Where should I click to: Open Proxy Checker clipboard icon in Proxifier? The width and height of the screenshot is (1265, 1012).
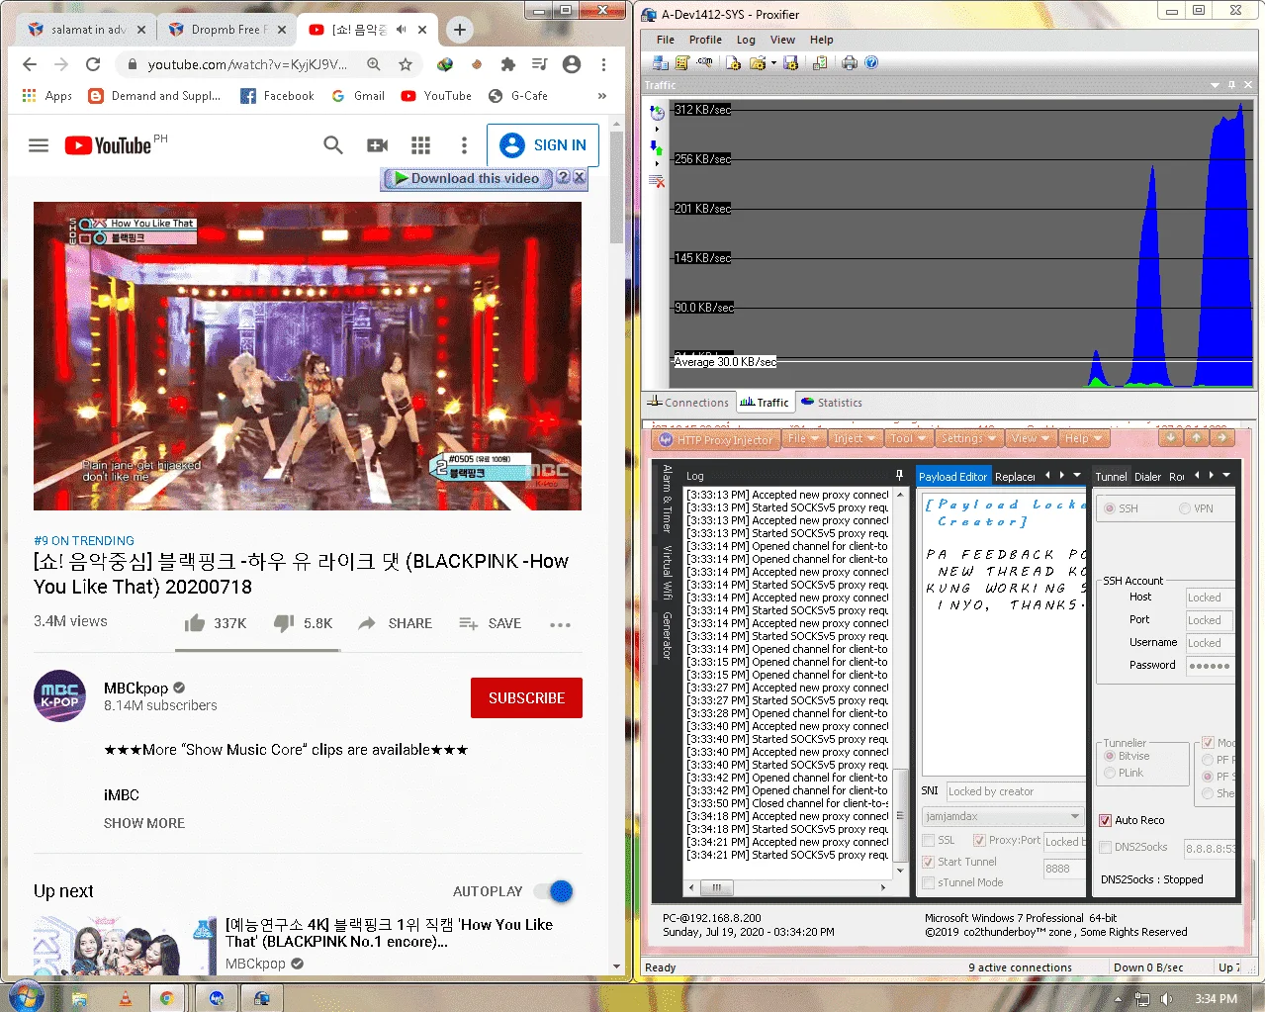point(820,62)
